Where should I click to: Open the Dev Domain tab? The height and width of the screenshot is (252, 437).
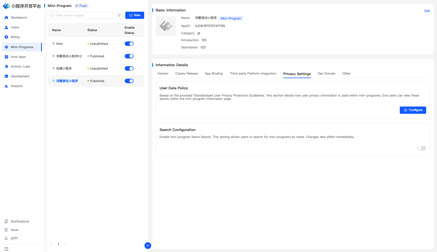click(x=326, y=73)
